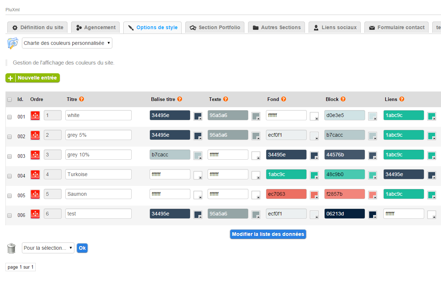Image resolution: width=441 pixels, height=288 pixels.
Task: Click the red move handle for row 001
Action: click(x=35, y=116)
